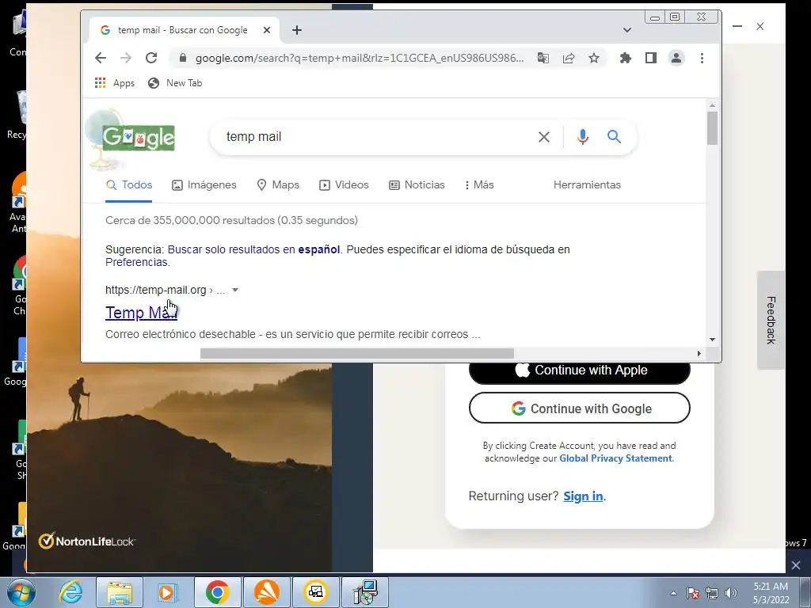Click Continue with Apple in Norton window
Image resolution: width=811 pixels, height=608 pixels.
[579, 370]
